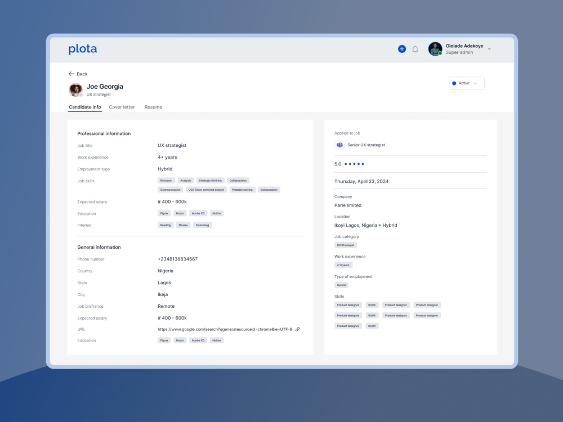563x422 pixels.
Task: Click the Strategic thinking skill chip
Action: point(211,181)
